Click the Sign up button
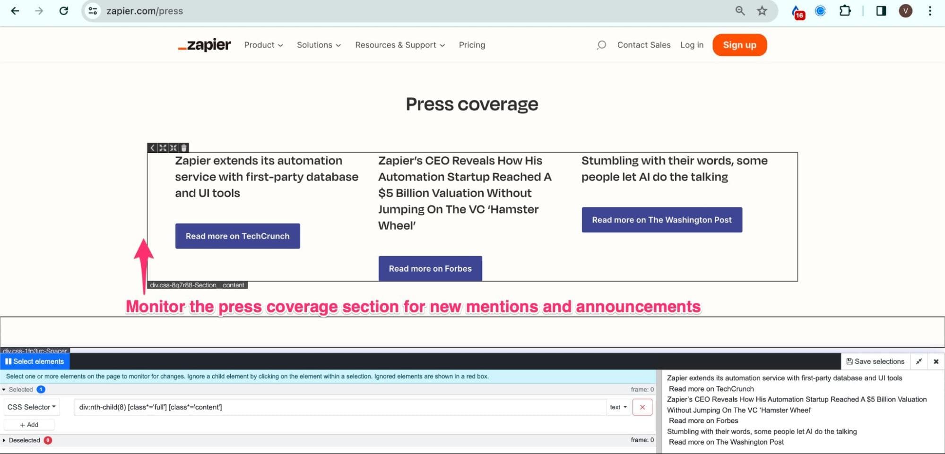Image resolution: width=945 pixels, height=454 pixels. click(739, 45)
